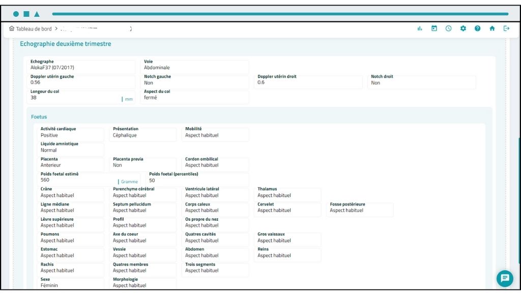Open the Placenta Anterieur dropdown
The image size is (521, 295).
point(72,165)
